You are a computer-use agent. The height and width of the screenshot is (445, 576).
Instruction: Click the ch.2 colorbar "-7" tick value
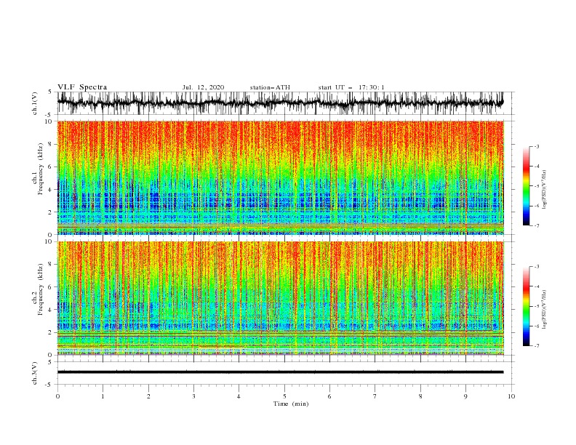[536, 345]
